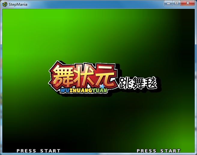Click the StepMania app icon in title bar
The height and width of the screenshot is (155, 197).
tap(5, 4)
